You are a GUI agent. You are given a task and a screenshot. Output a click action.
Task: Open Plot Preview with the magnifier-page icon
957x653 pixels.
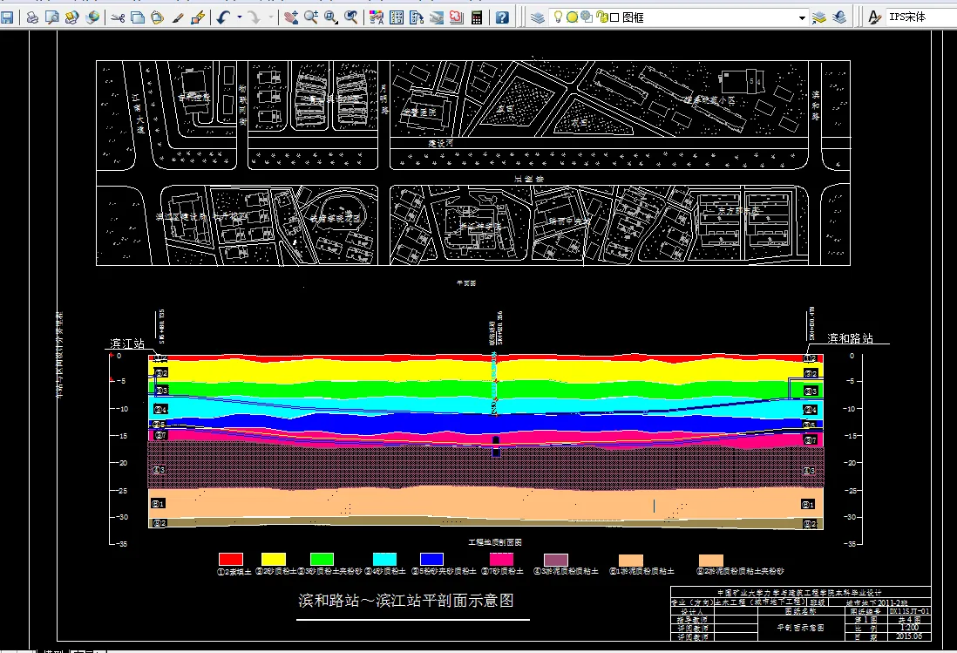[52, 17]
